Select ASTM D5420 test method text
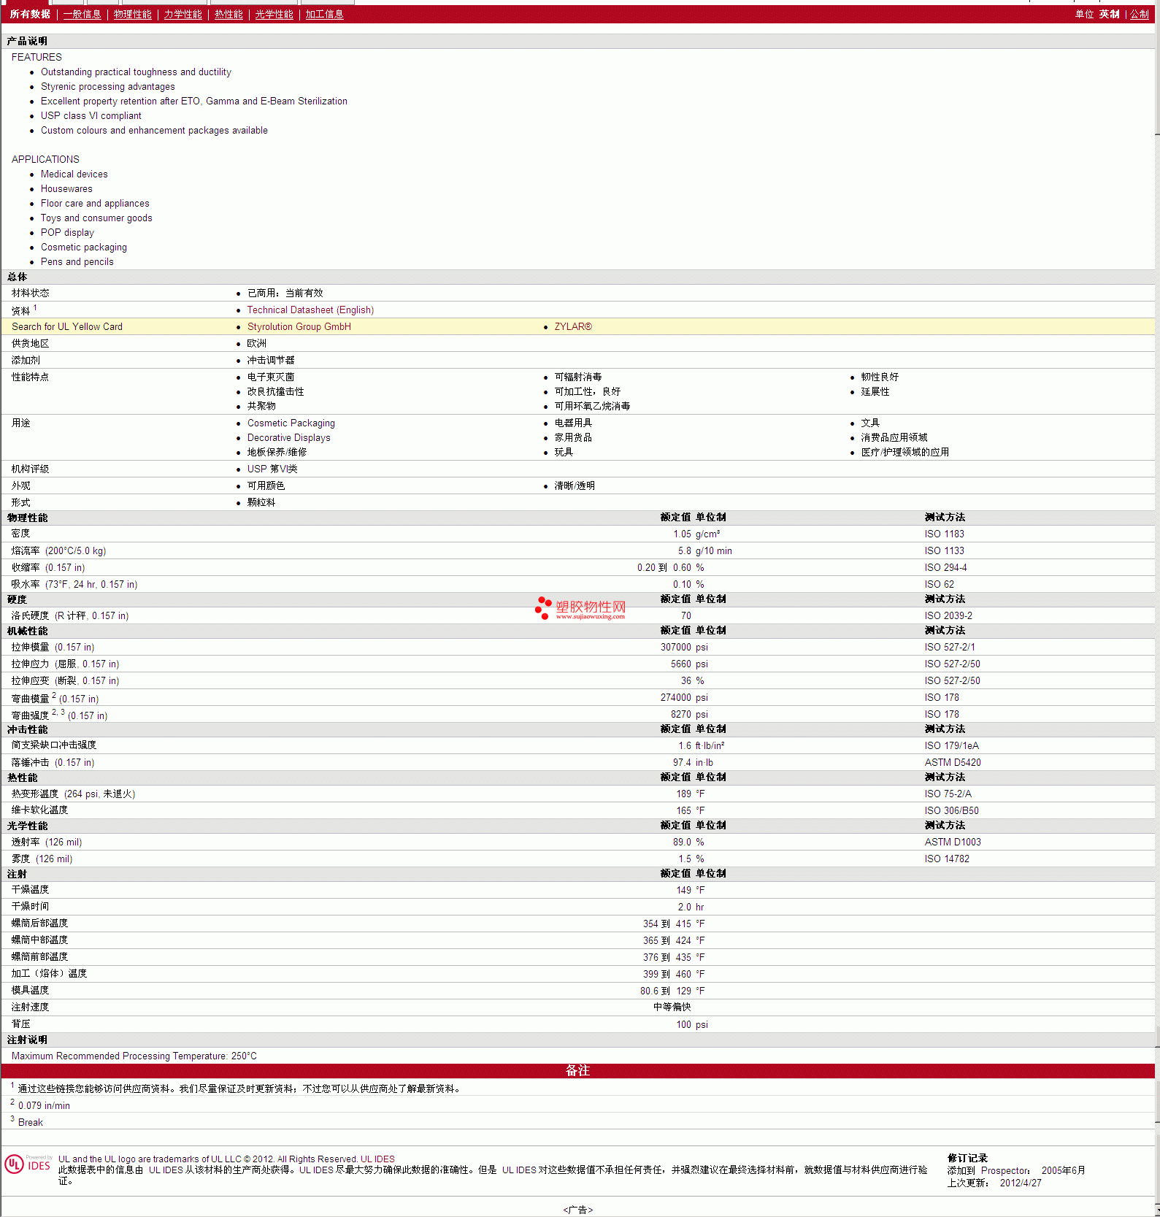Viewport: 1160px width, 1217px height. pyautogui.click(x=953, y=763)
